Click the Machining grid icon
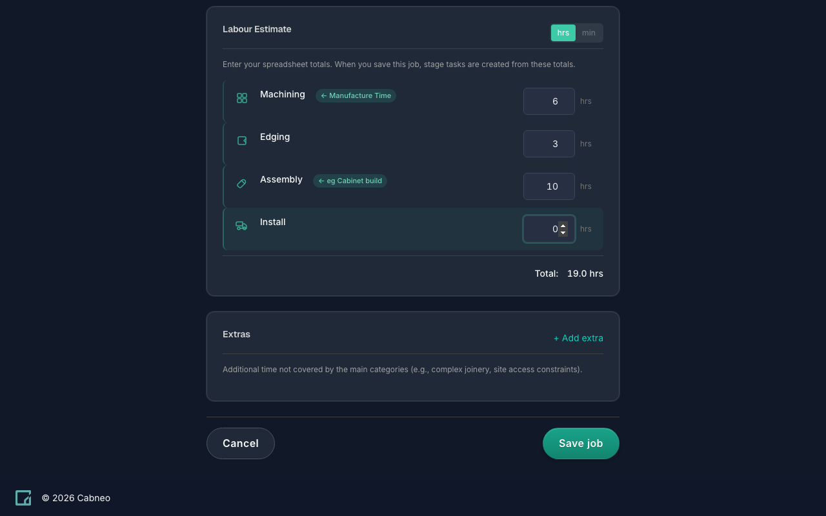The image size is (826, 516). [242, 98]
